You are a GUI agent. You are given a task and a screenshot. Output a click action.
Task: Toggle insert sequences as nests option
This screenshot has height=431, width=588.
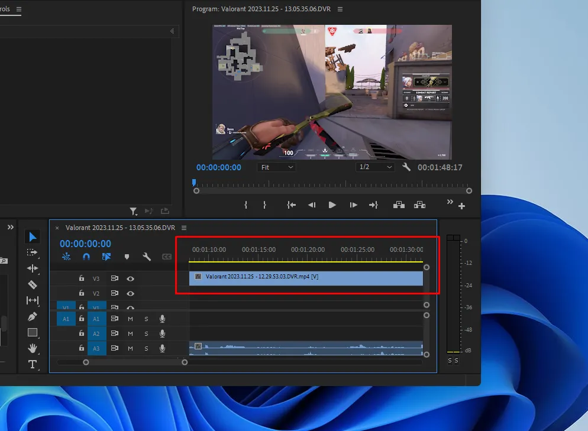coord(66,257)
